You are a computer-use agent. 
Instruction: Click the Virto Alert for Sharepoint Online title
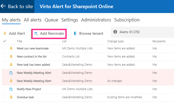(x=76, y=7)
